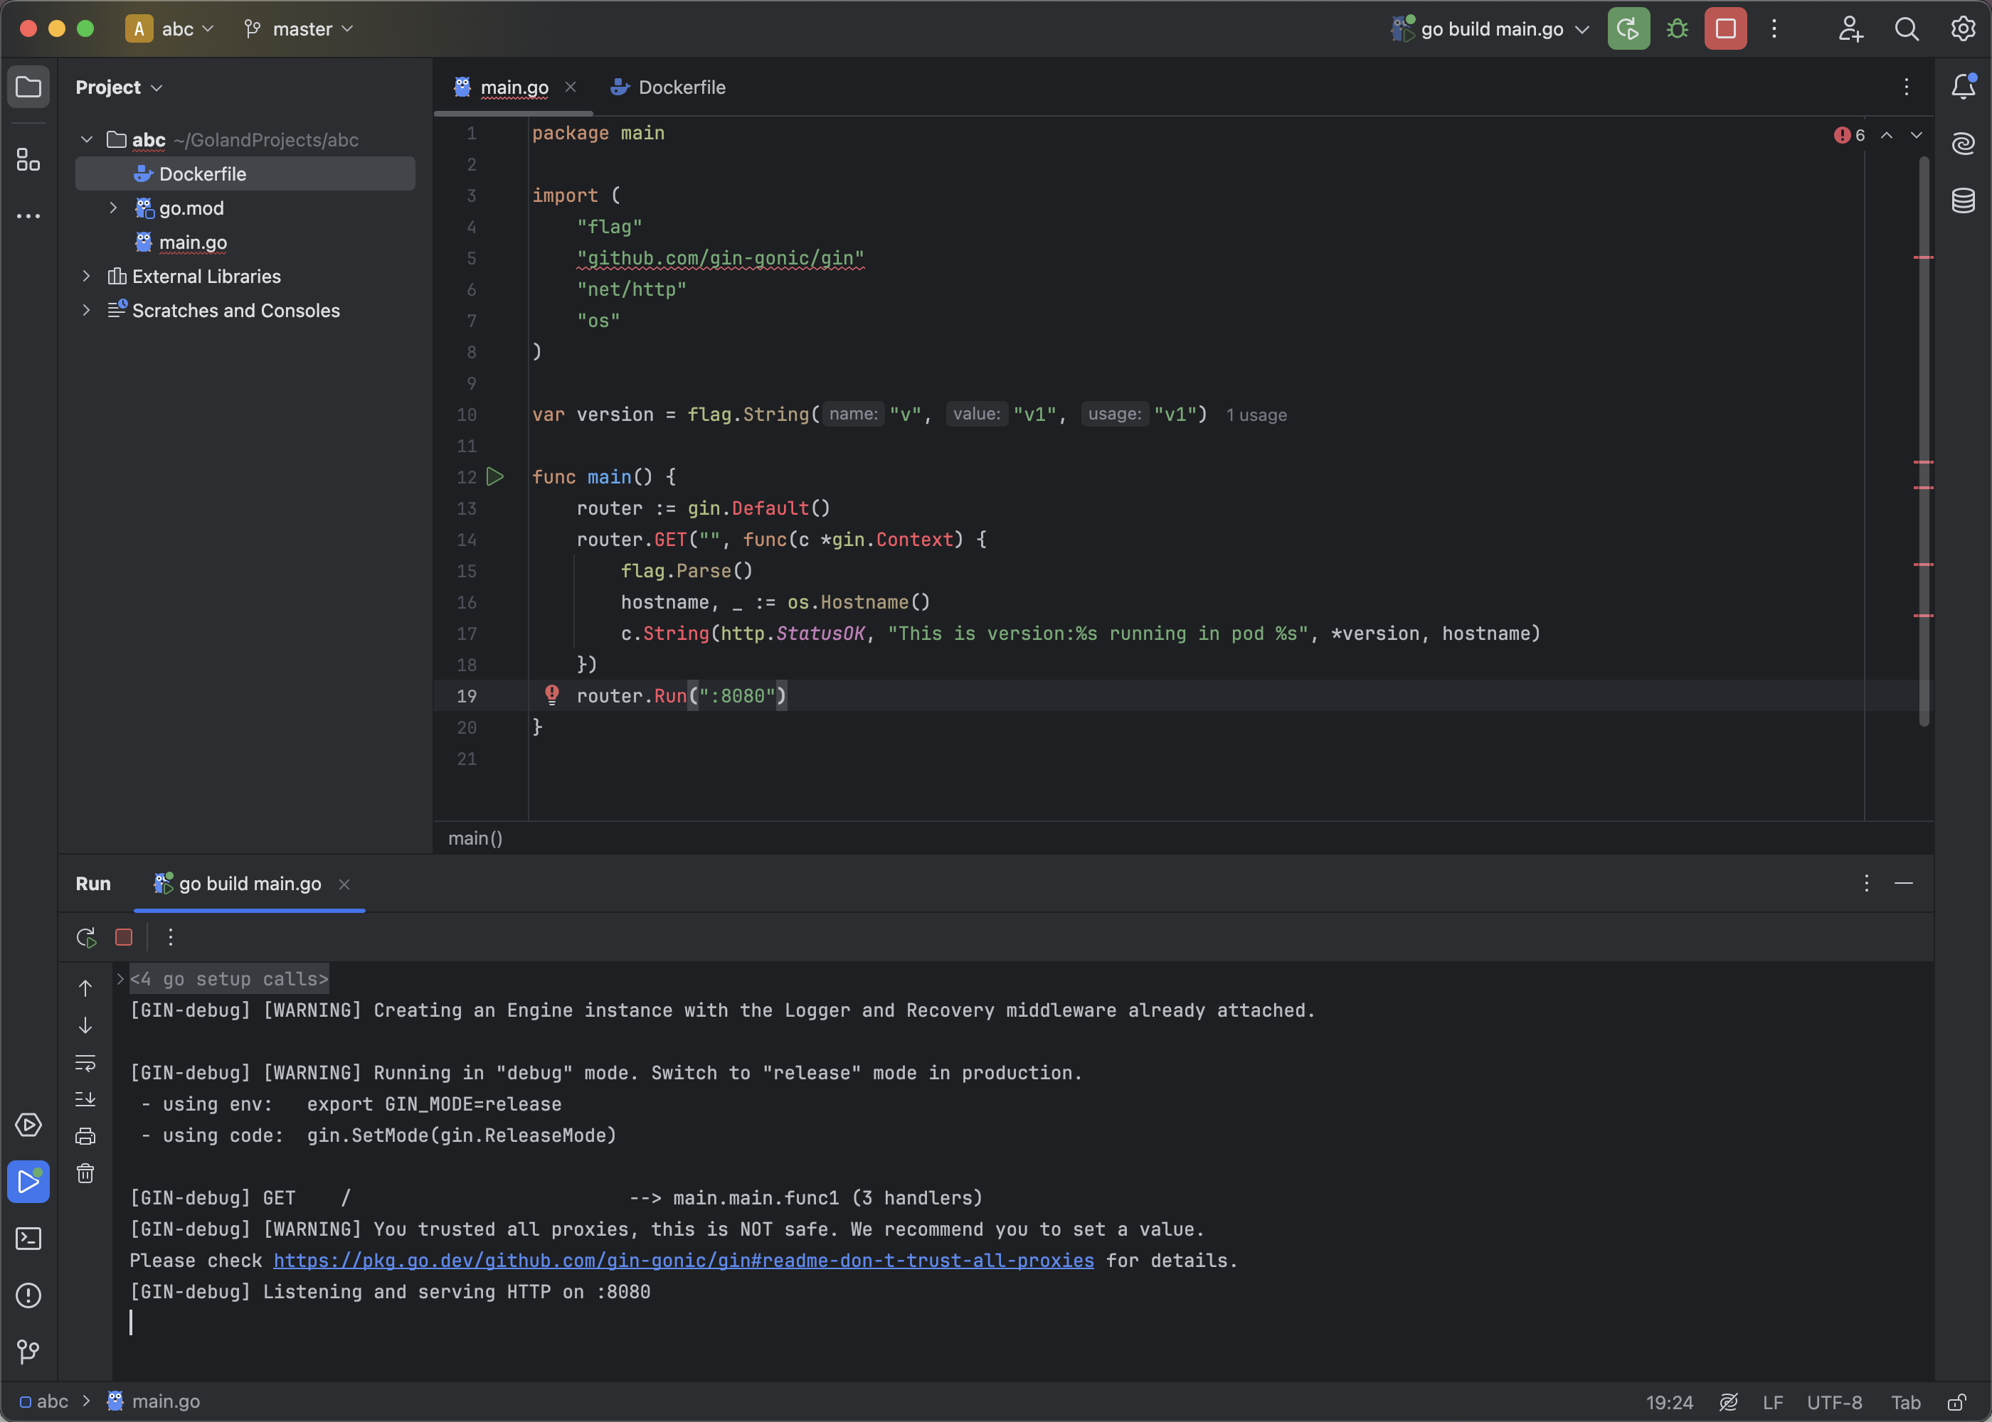Select Dockerfile in project tree
Viewport: 1992px width, 1422px height.
click(x=245, y=174)
